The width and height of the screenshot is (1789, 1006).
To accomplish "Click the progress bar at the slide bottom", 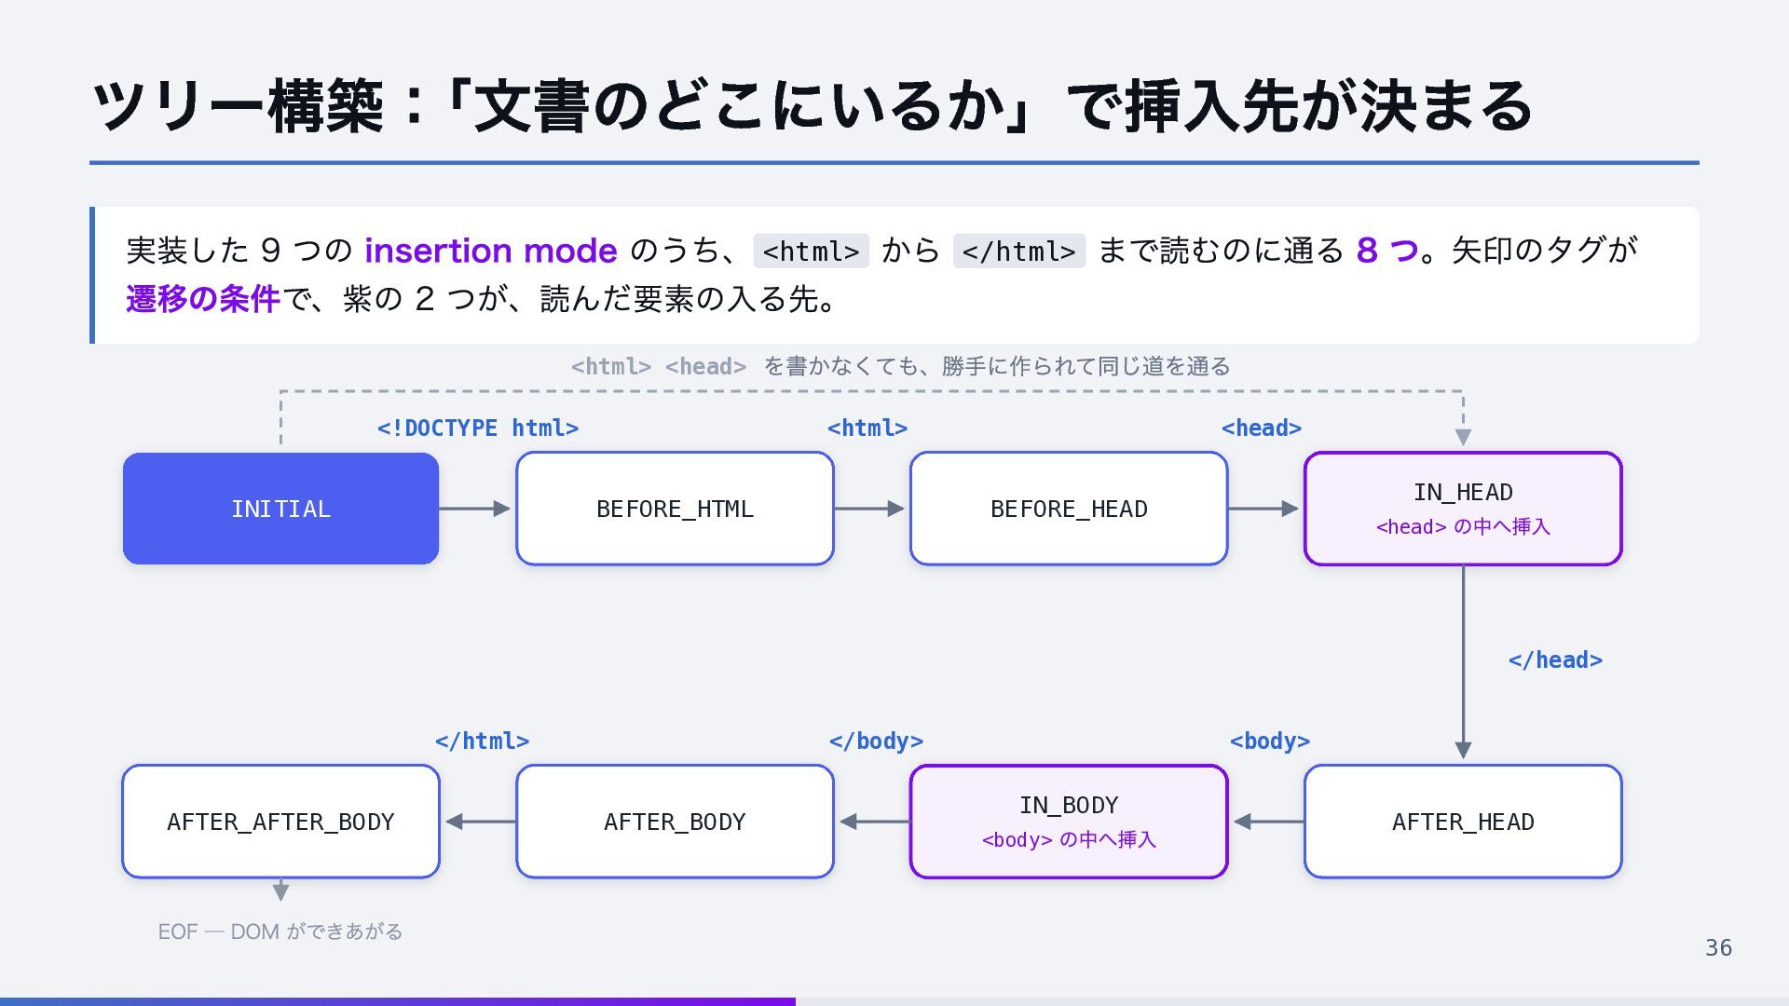I will click(894, 1001).
